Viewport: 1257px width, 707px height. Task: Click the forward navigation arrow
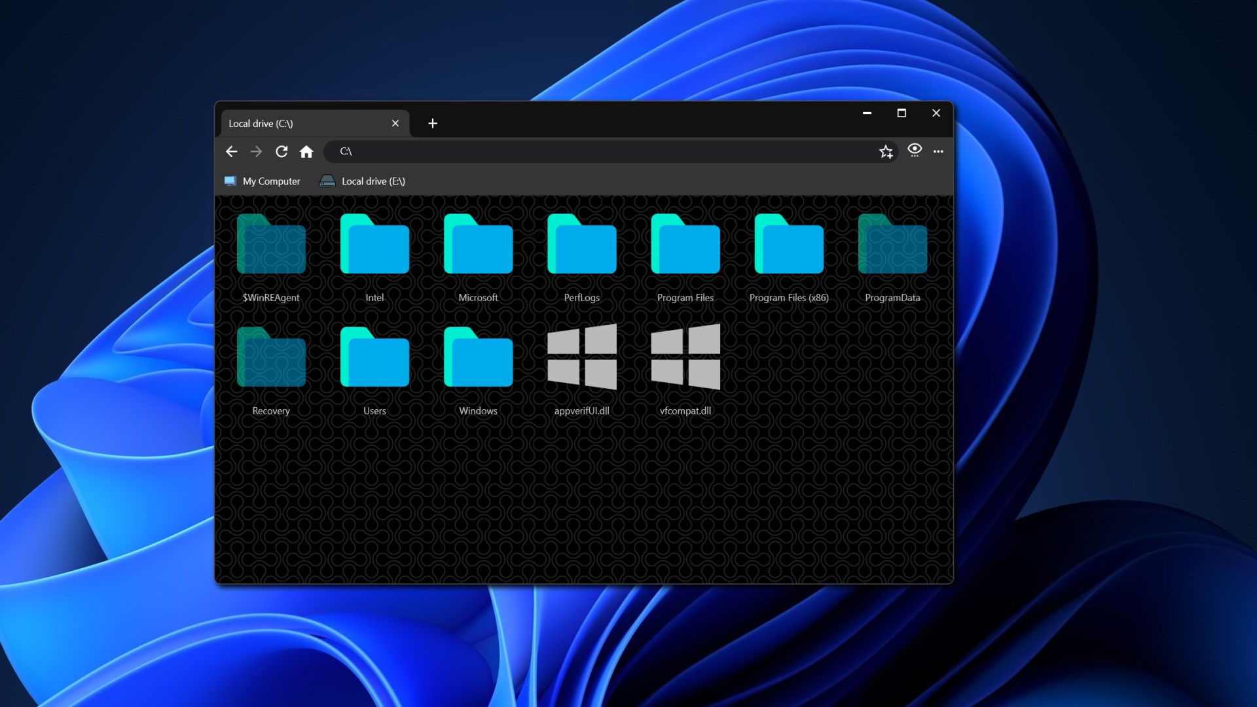[x=256, y=152]
